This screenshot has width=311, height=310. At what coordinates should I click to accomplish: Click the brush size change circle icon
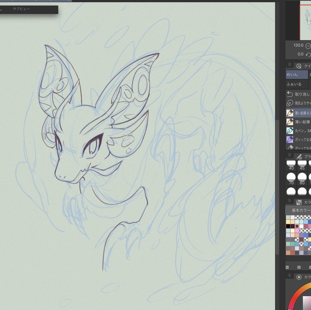point(290,103)
